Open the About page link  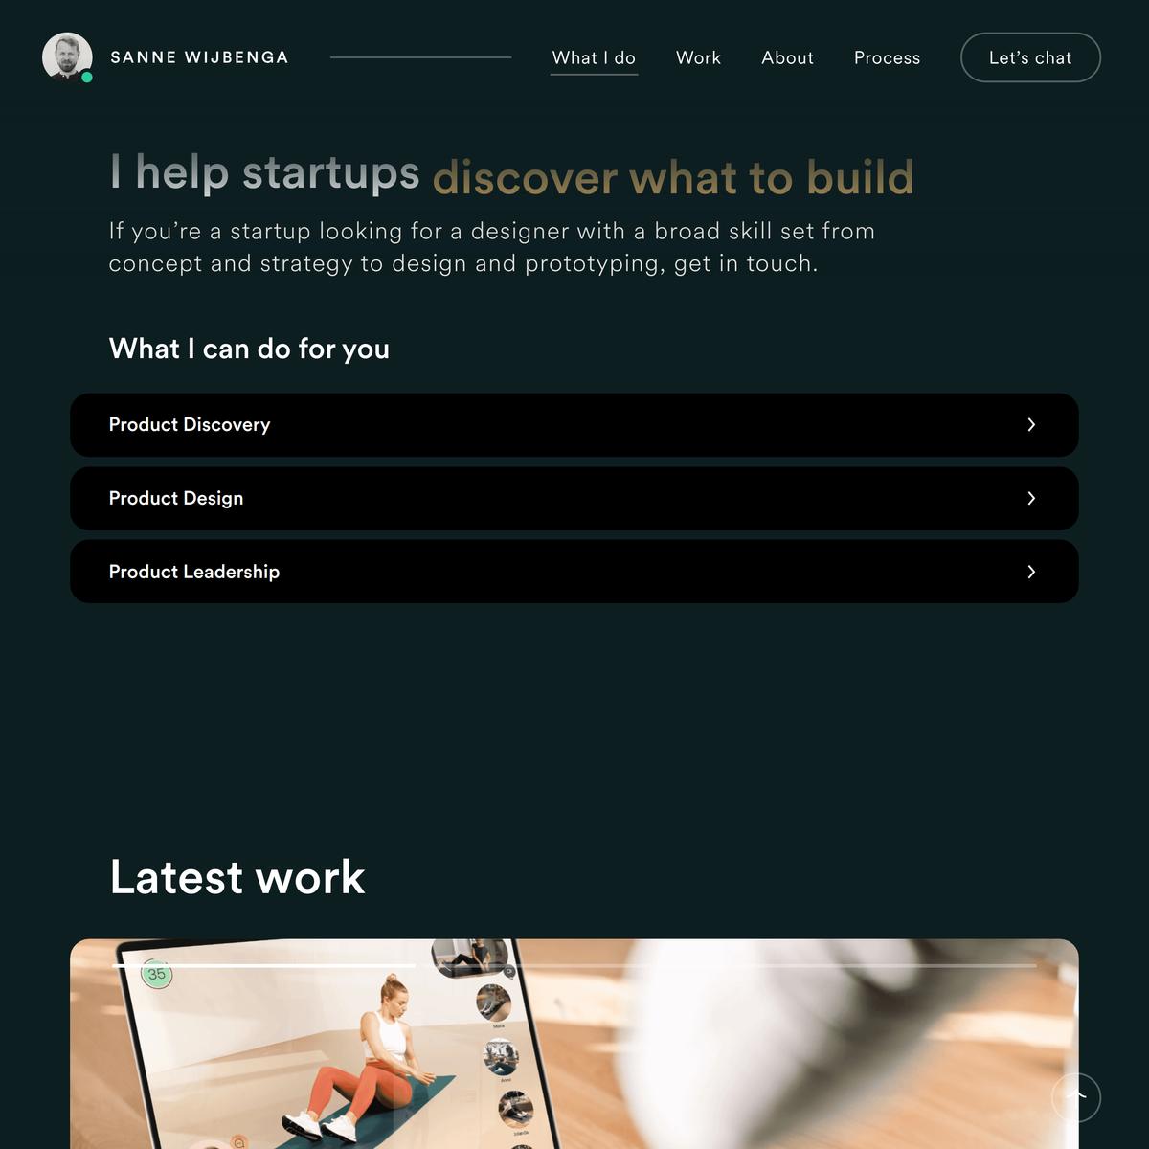point(787,57)
